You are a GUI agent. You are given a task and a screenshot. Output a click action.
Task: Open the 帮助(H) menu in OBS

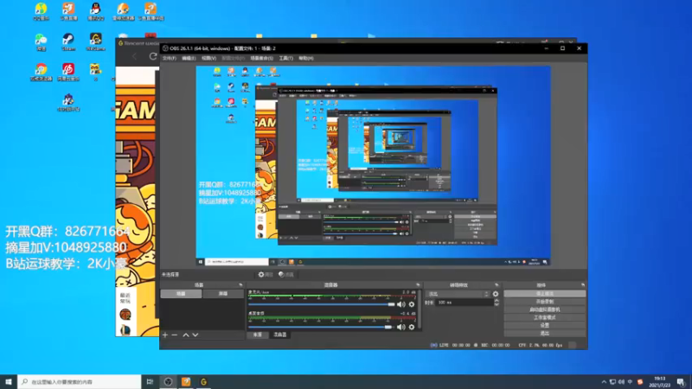(306, 58)
